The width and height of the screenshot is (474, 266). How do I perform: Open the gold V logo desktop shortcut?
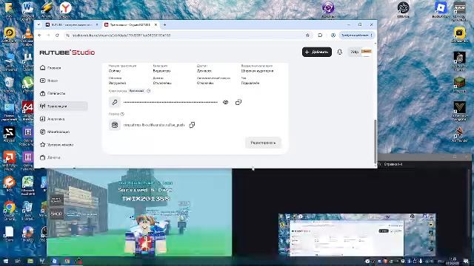pyautogui.click(x=459, y=111)
